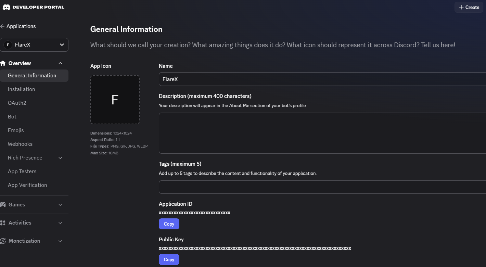
Task: Click the 'Max Size: 10MB' text
Action: pyautogui.click(x=104, y=153)
